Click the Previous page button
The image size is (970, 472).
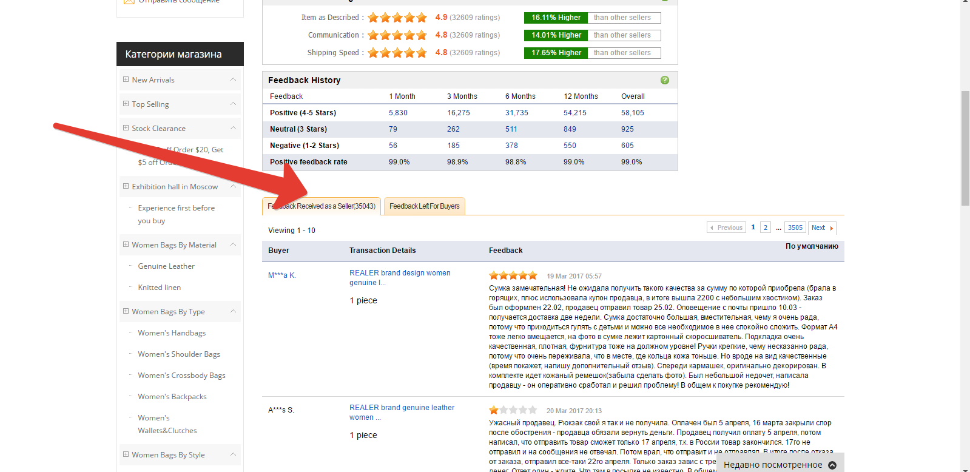726,228
